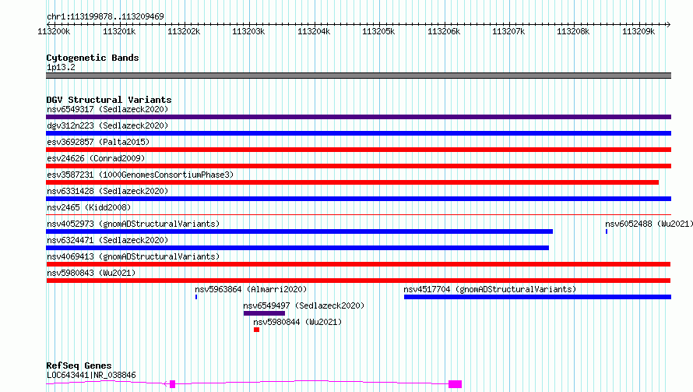Click the RefSeq Genes track title
Viewport: 693px width, 392px height.
point(79,366)
